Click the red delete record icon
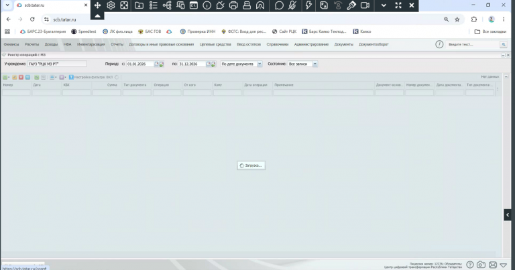The image size is (515, 270). (x=21, y=78)
